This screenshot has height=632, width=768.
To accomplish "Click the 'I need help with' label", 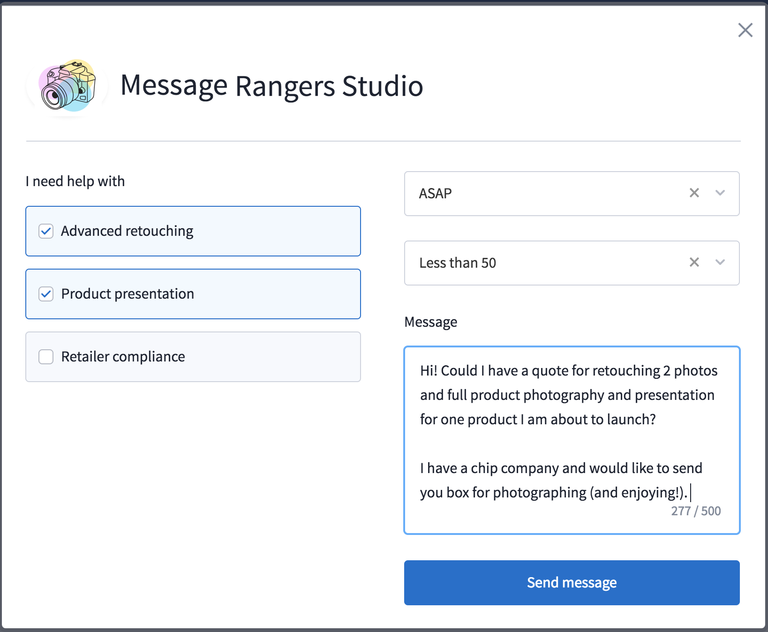I will [75, 181].
